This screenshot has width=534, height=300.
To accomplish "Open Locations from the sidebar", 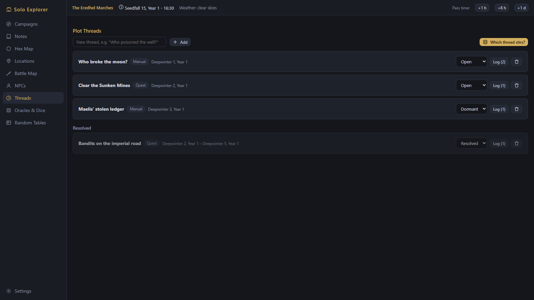I will pos(33,61).
